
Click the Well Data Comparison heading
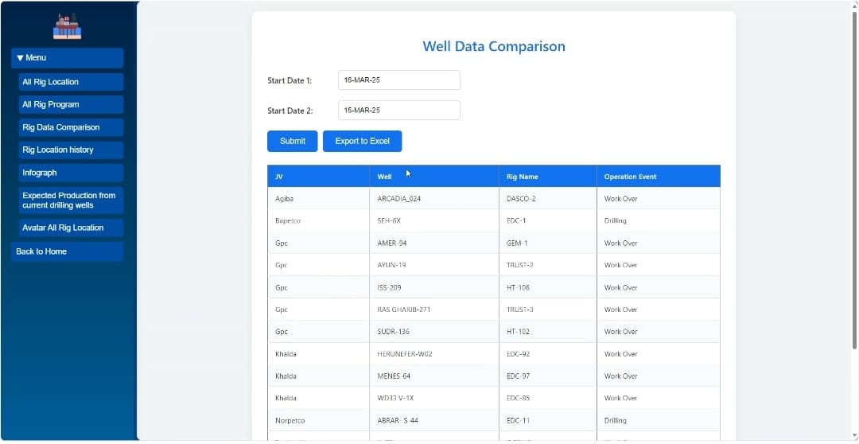coord(494,46)
